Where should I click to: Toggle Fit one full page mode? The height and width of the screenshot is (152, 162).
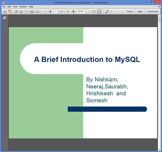(x=99, y=11)
